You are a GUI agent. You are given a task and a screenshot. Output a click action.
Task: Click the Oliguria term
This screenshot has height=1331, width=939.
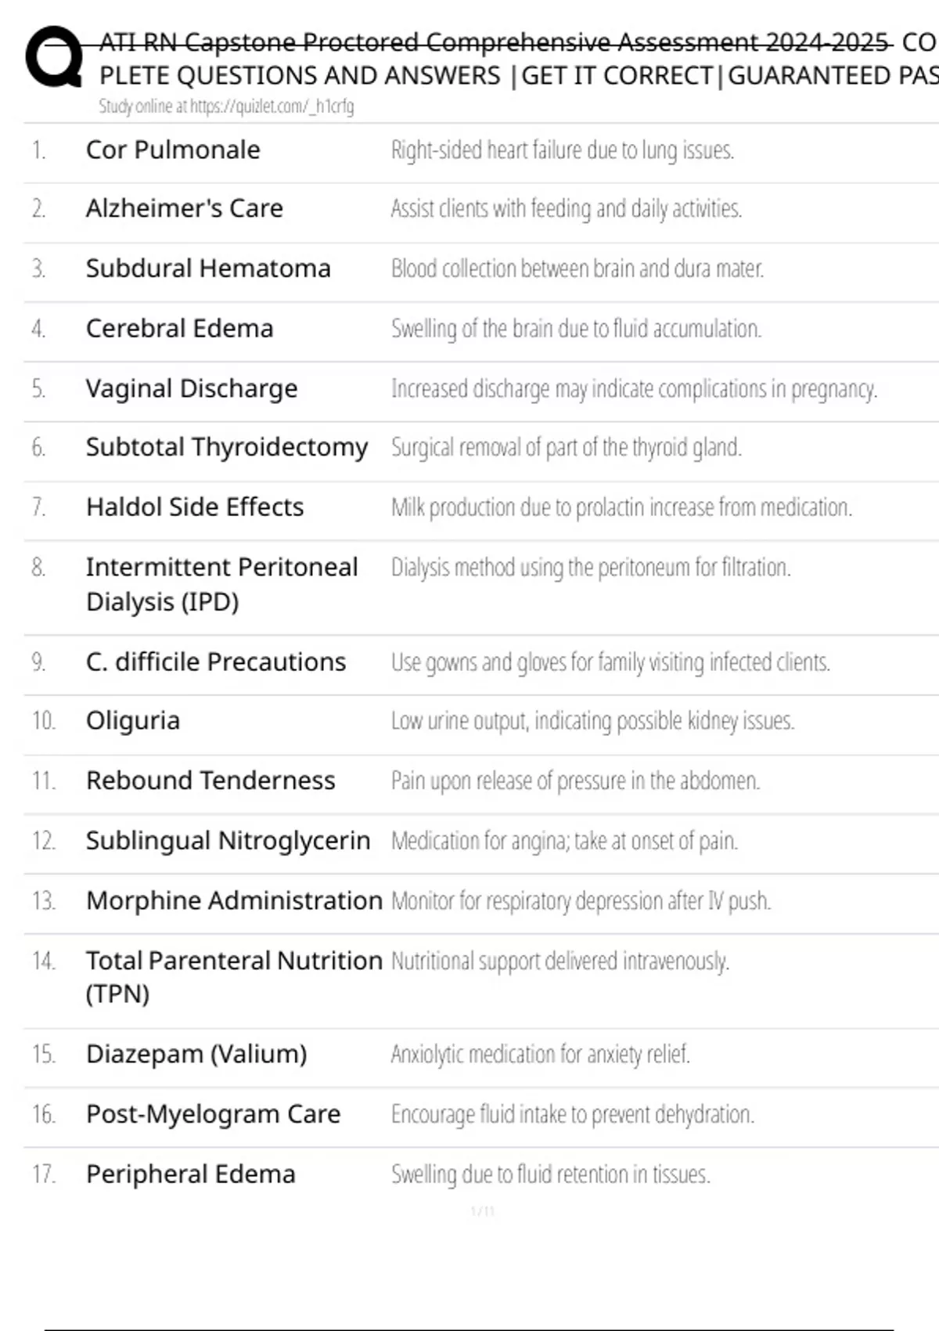pyautogui.click(x=133, y=720)
